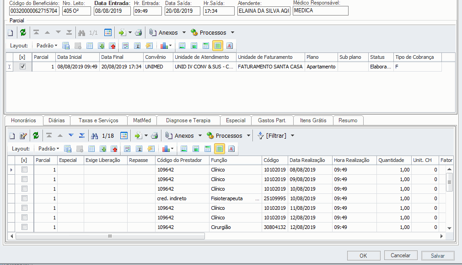462x265 pixels.
Task: Click horizontal scrollbar thumb of Honorários grid
Action: (x=110, y=236)
